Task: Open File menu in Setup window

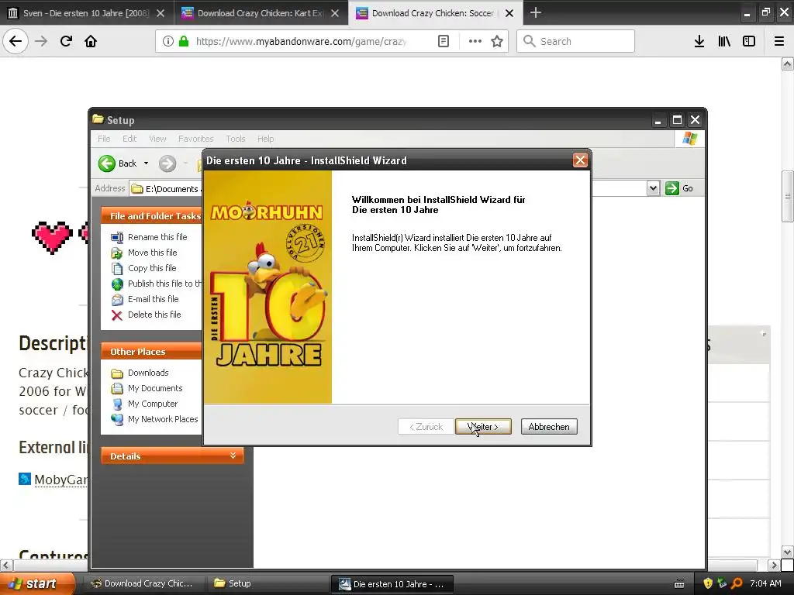Action: (x=104, y=139)
